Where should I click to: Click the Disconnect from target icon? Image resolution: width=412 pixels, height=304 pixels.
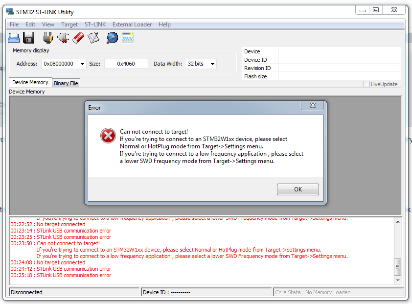(63, 38)
